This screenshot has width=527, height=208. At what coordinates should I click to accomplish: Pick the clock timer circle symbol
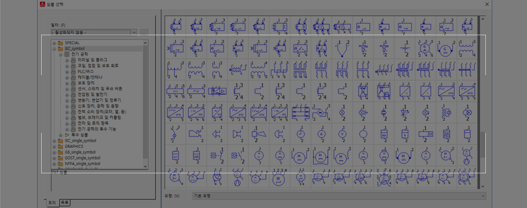click(x=301, y=134)
